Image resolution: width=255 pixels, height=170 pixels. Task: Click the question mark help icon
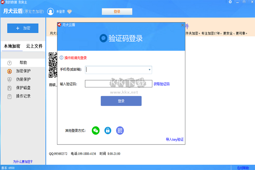[10, 63]
